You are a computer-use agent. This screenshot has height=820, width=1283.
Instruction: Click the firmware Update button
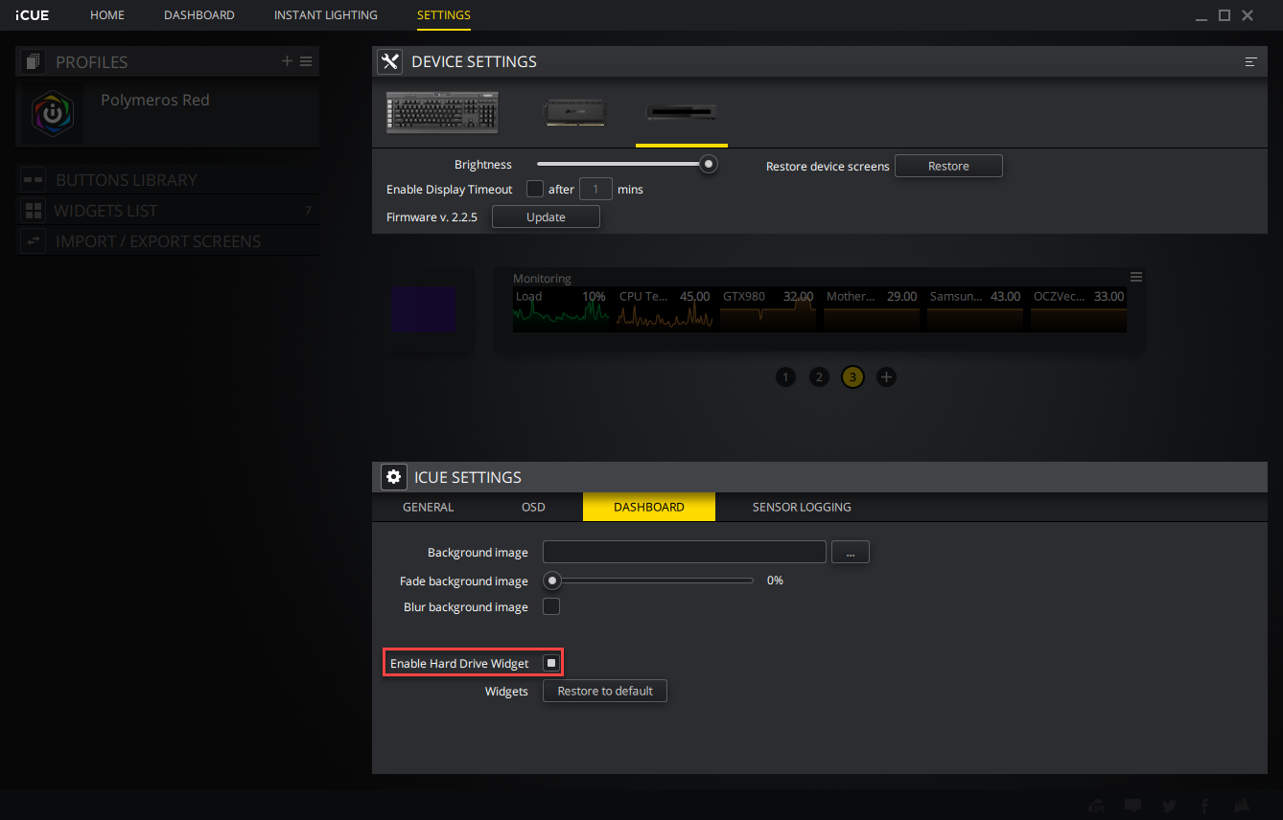point(546,217)
